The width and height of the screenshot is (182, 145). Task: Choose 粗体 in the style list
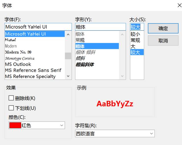(97, 46)
